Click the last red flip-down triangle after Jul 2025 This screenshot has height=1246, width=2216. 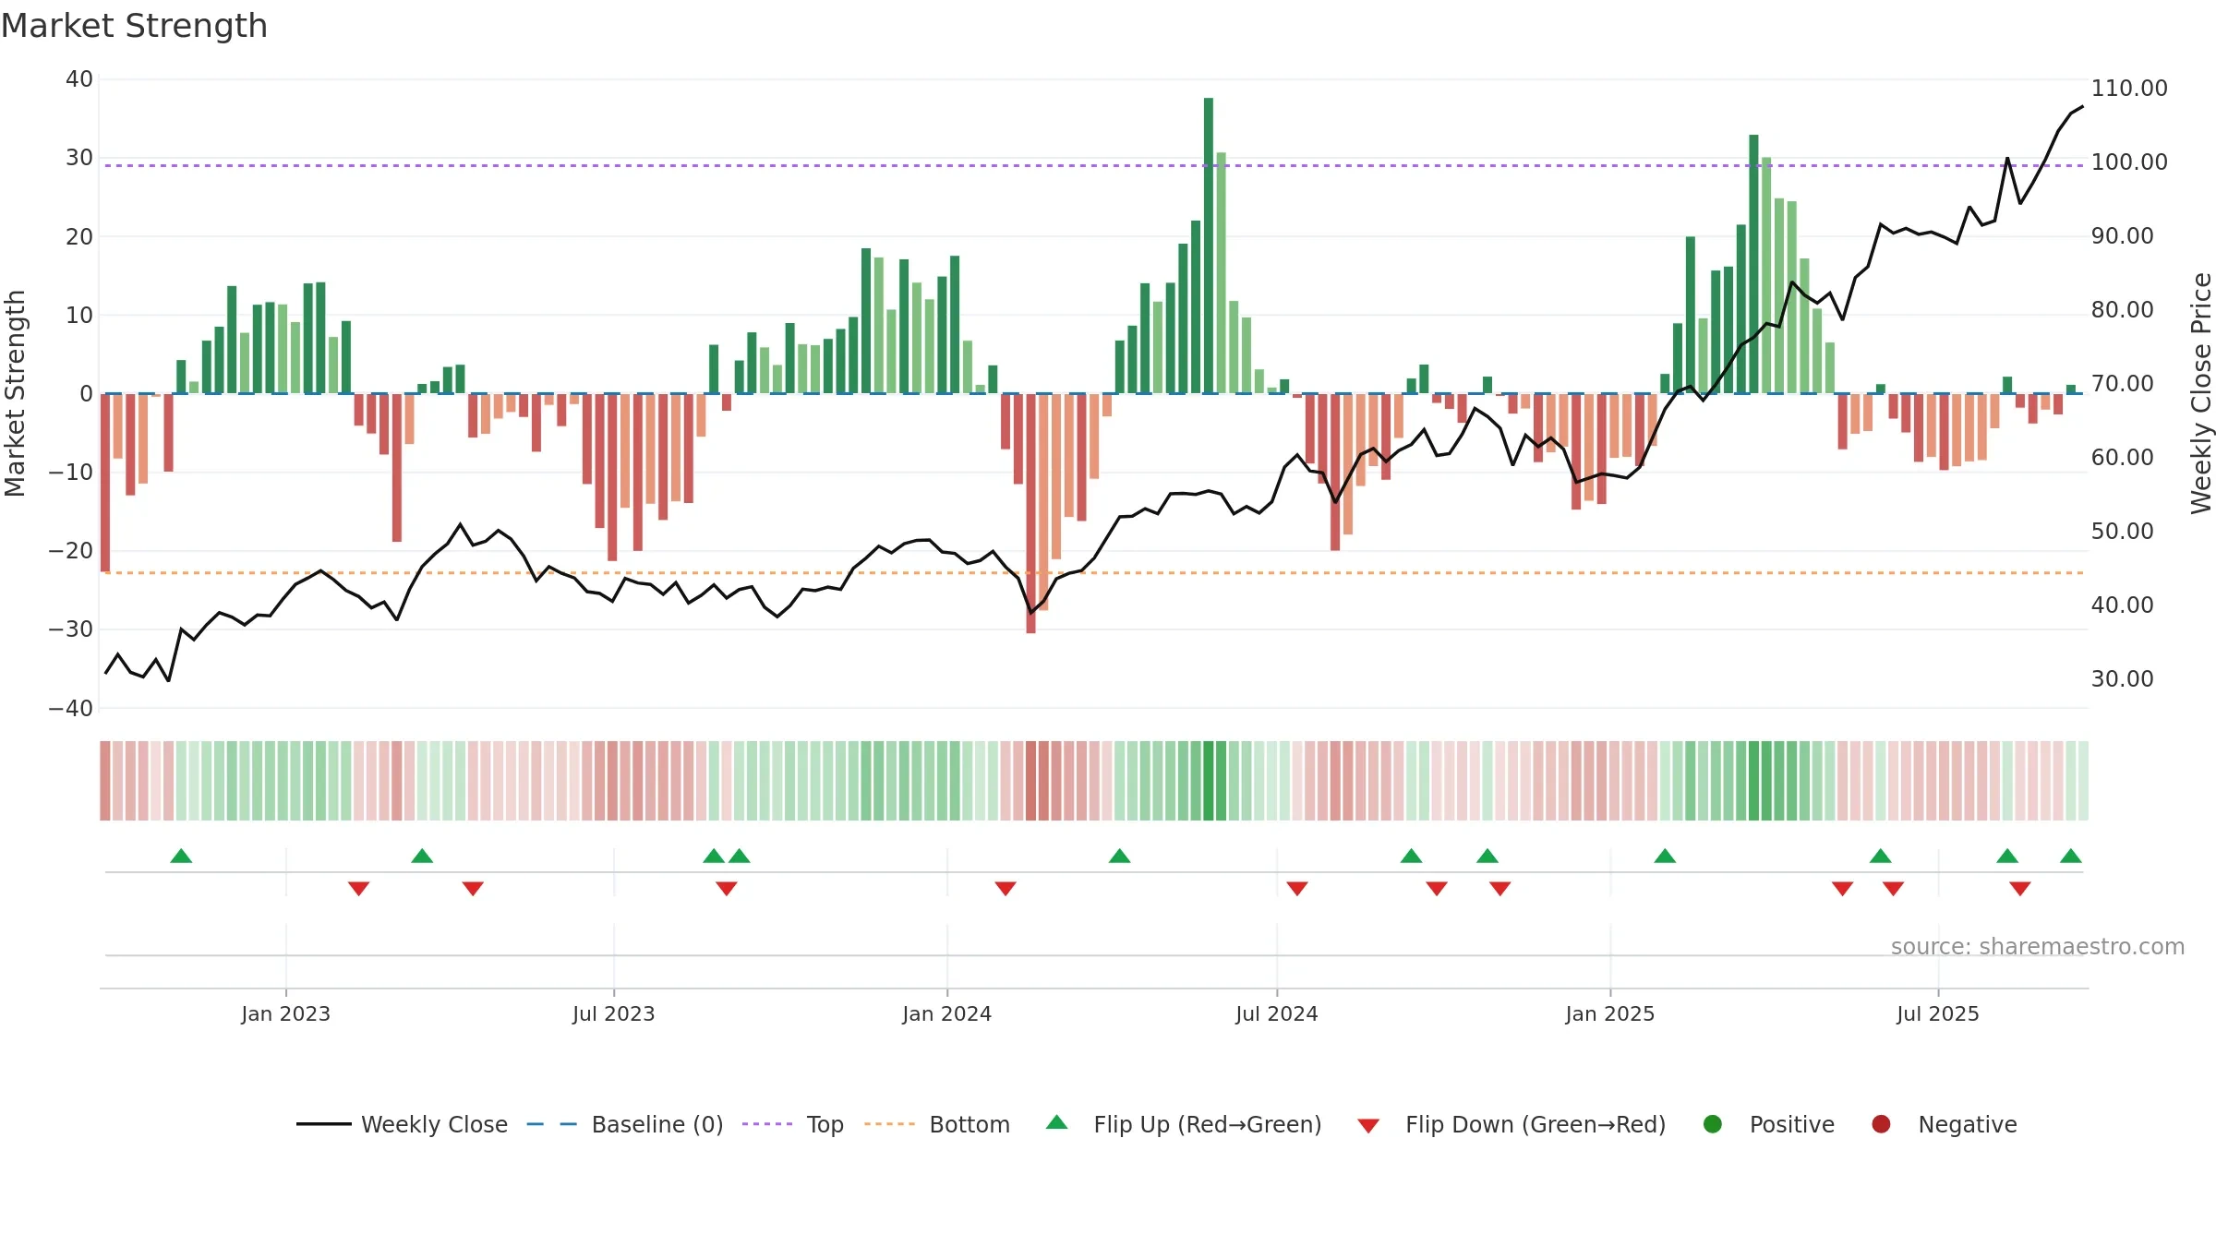coord(2020,888)
